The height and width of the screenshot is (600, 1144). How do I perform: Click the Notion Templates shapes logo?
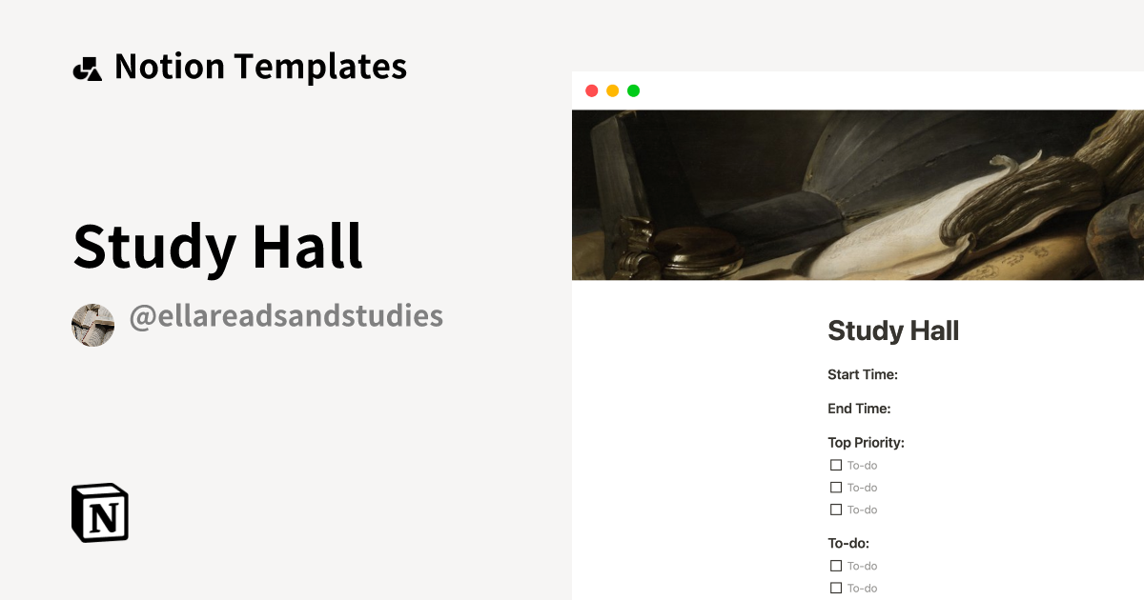88,66
